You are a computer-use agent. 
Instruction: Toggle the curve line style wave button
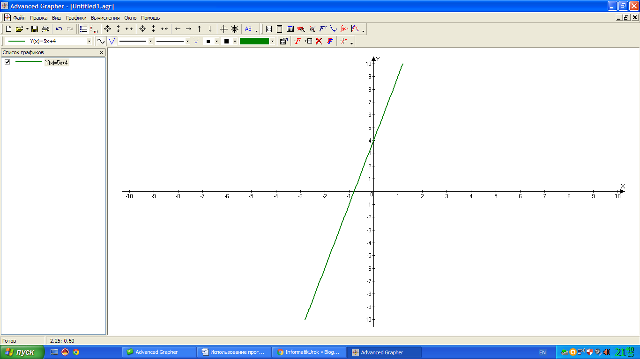click(101, 41)
